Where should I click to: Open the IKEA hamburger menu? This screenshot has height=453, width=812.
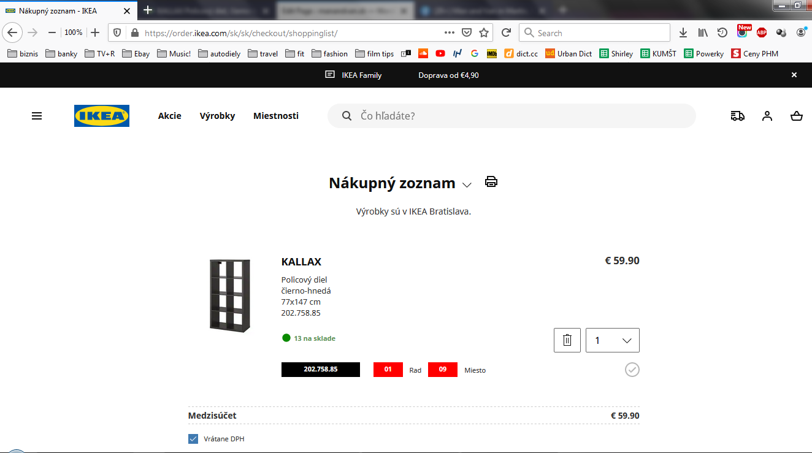point(37,116)
